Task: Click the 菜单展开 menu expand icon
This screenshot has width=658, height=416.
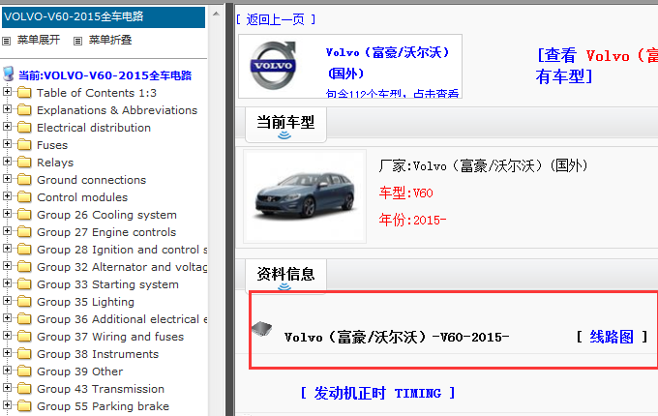Action: [x=7, y=41]
